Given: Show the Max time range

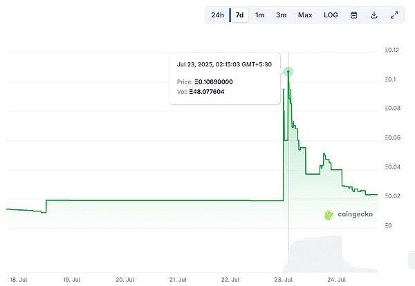Looking at the screenshot, I should (305, 15).
